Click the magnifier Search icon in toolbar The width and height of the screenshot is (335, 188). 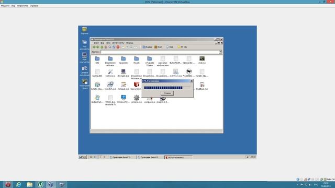tap(110, 47)
